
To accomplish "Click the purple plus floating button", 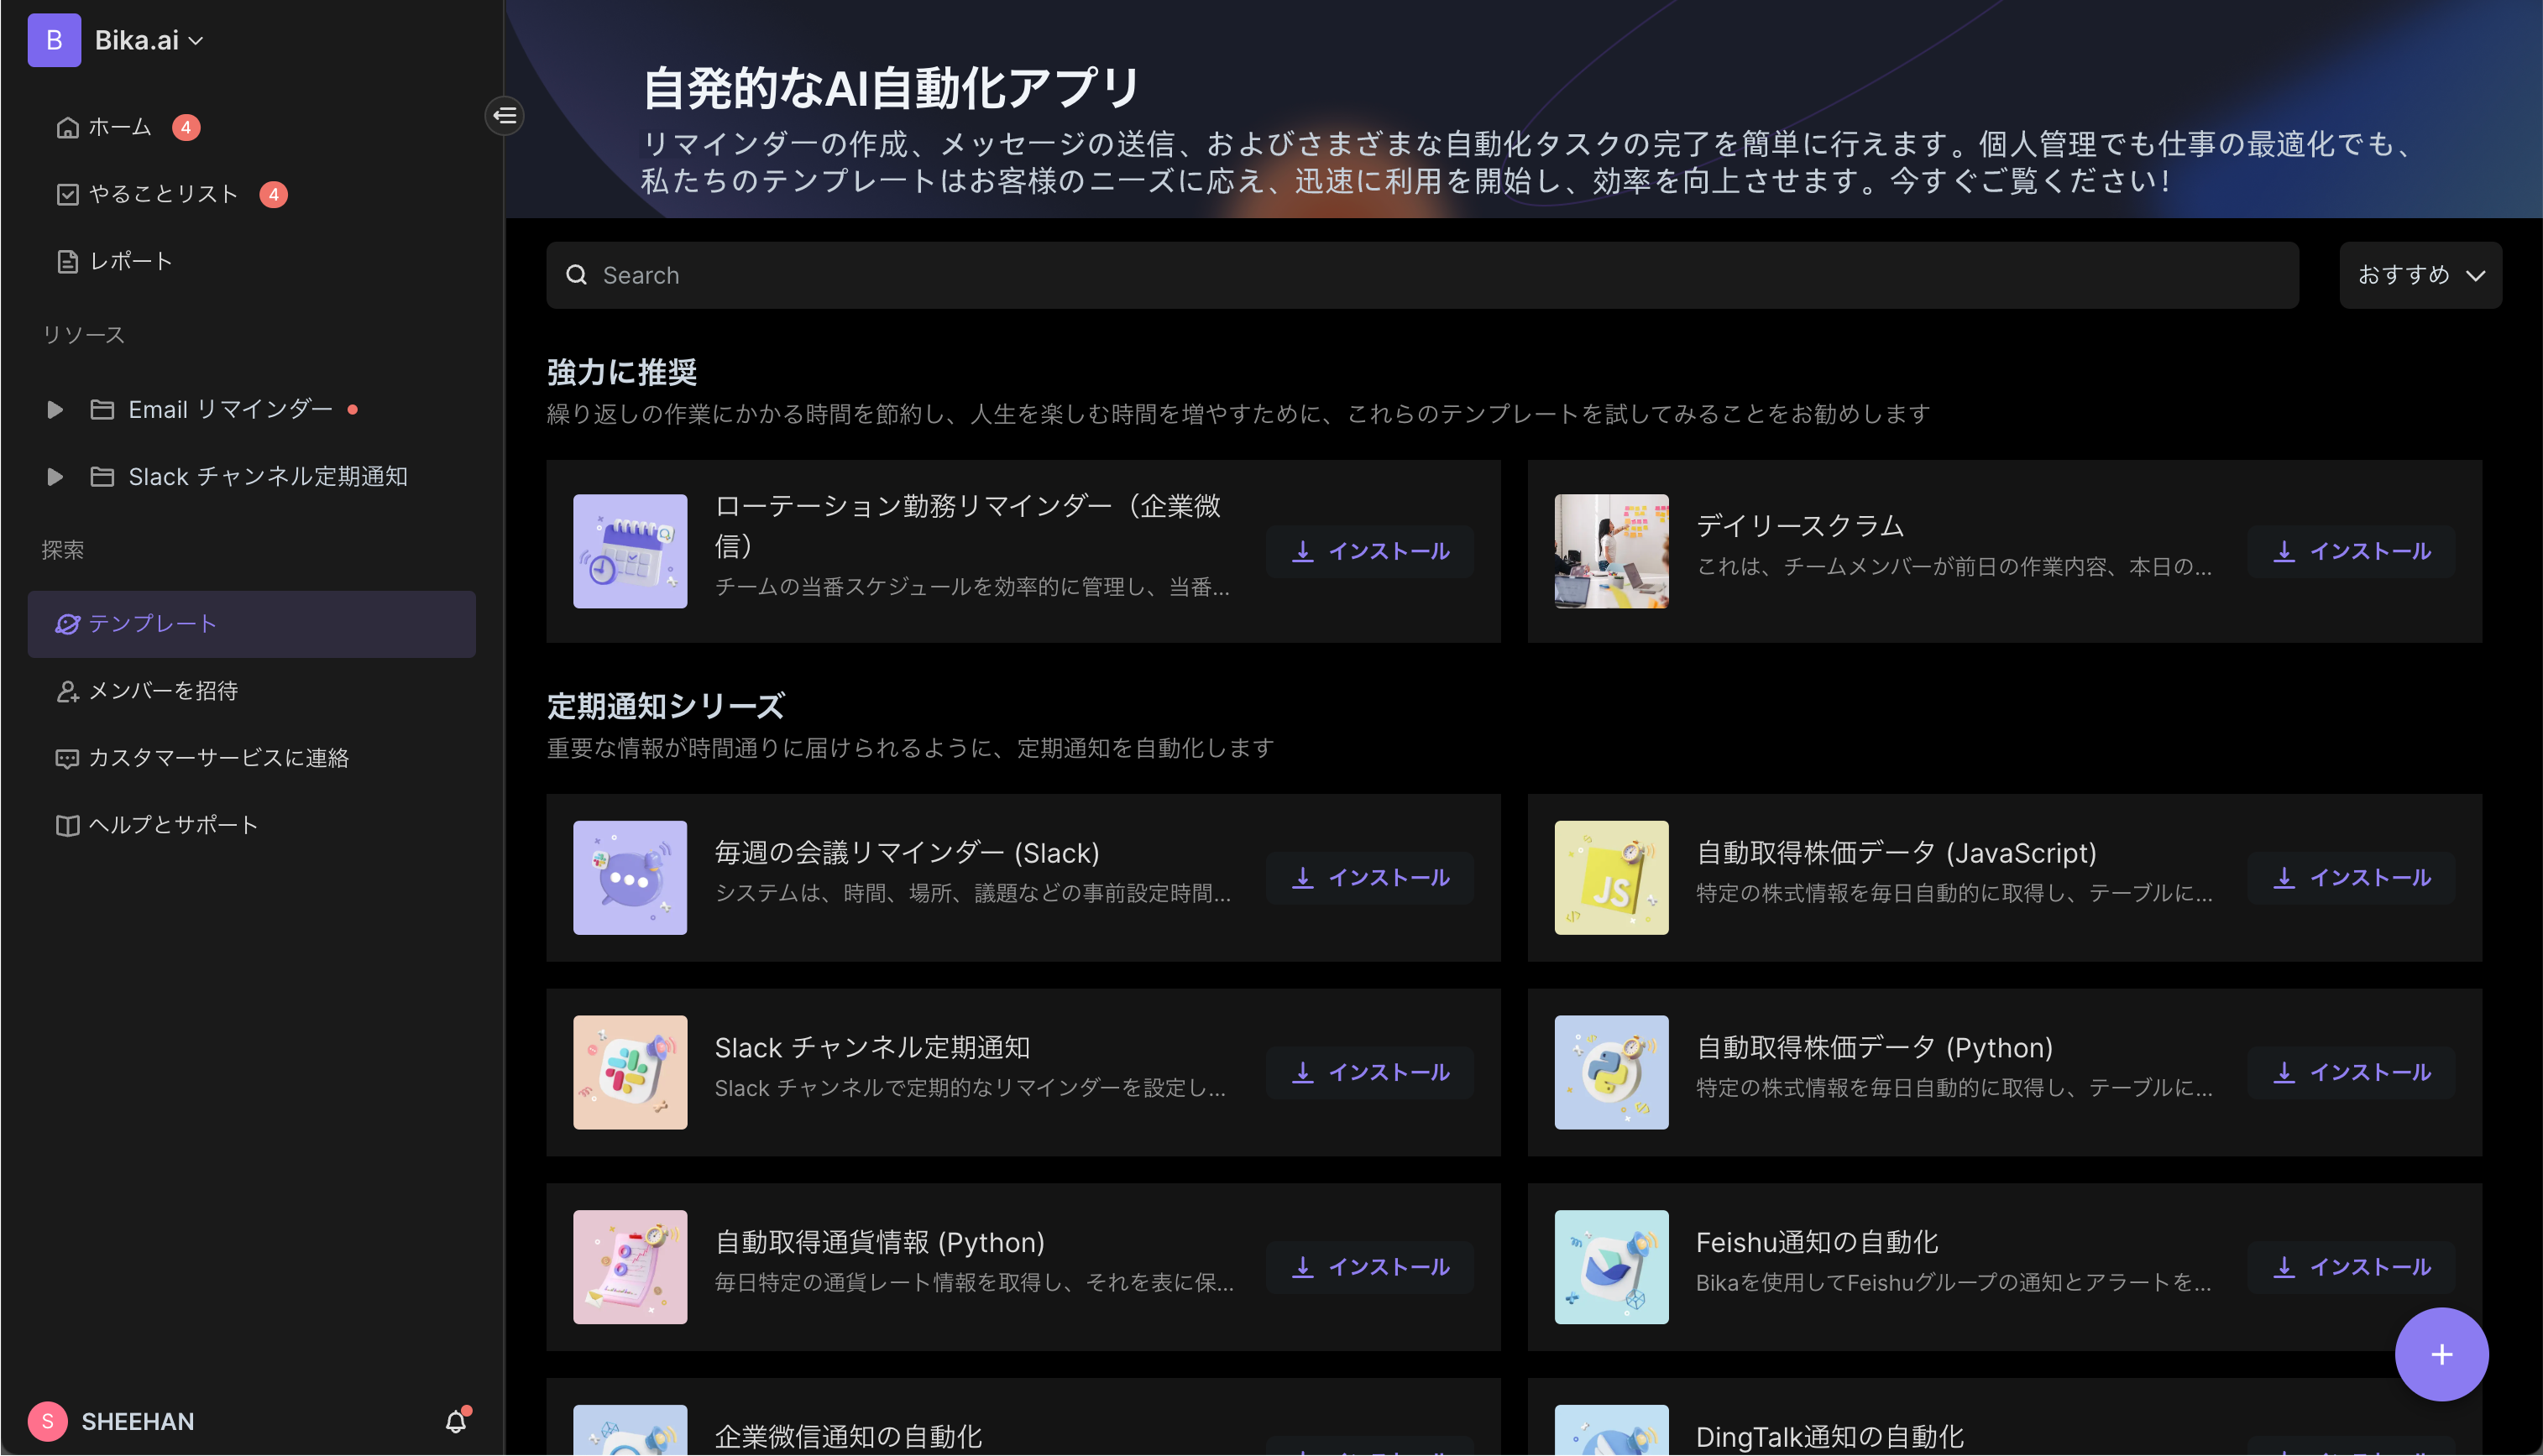I will point(2441,1355).
